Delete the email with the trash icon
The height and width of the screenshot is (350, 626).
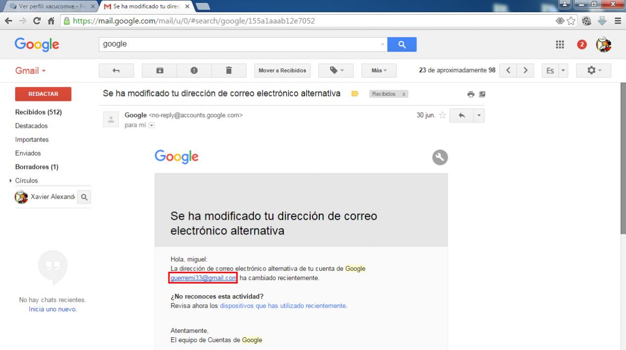228,70
